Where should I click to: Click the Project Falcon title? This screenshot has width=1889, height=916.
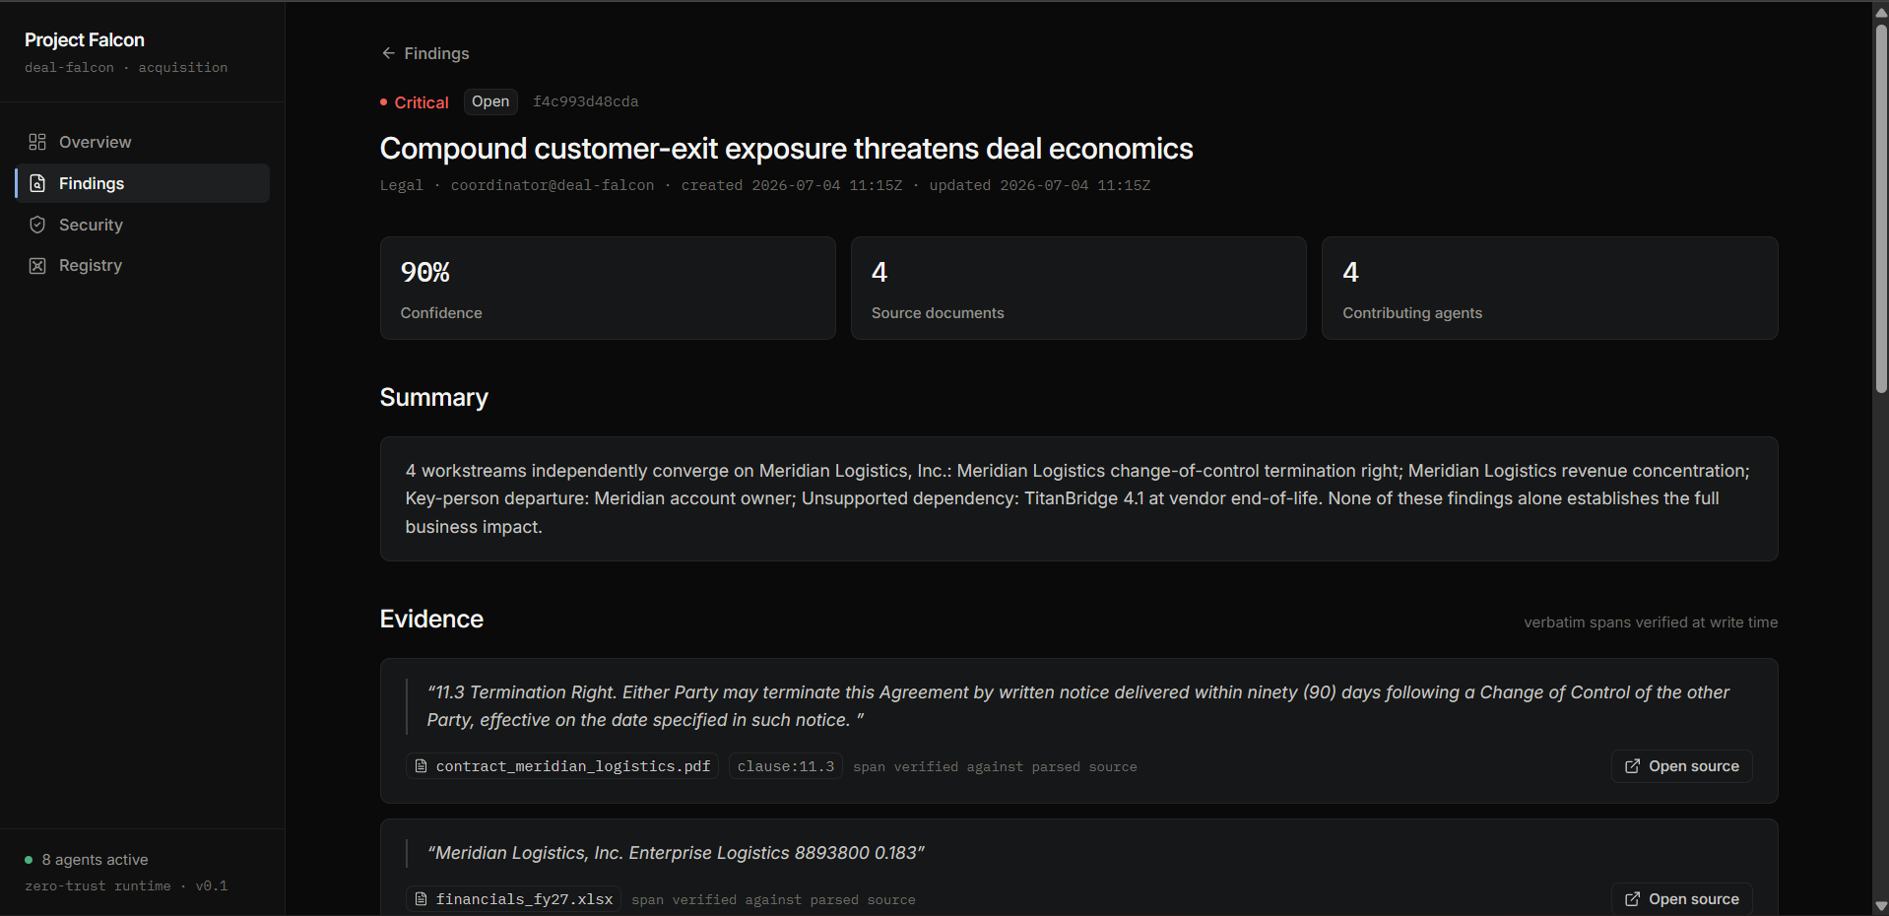pyautogui.click(x=85, y=39)
